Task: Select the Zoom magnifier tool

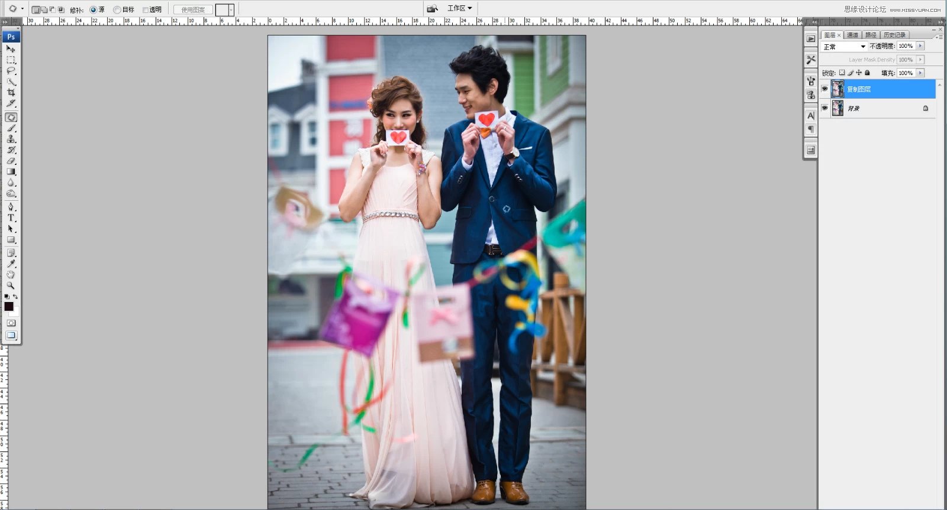Action: [x=11, y=285]
